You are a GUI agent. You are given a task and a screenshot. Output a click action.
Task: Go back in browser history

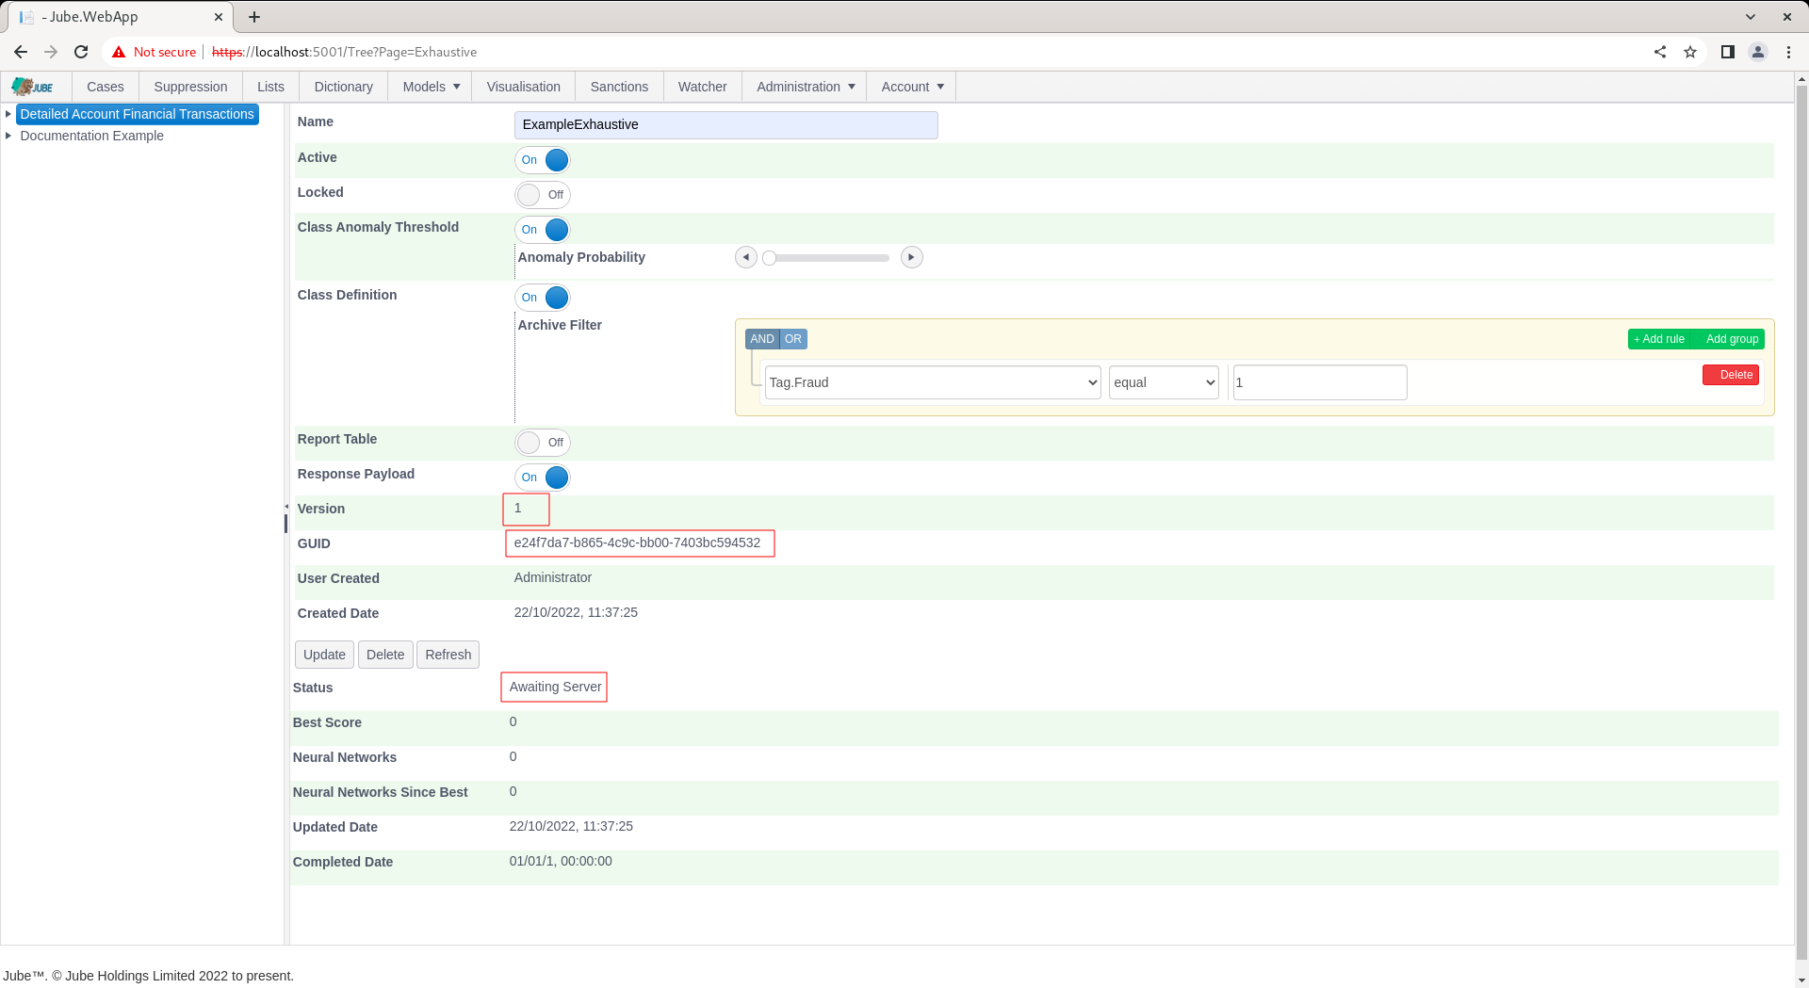[x=21, y=52]
